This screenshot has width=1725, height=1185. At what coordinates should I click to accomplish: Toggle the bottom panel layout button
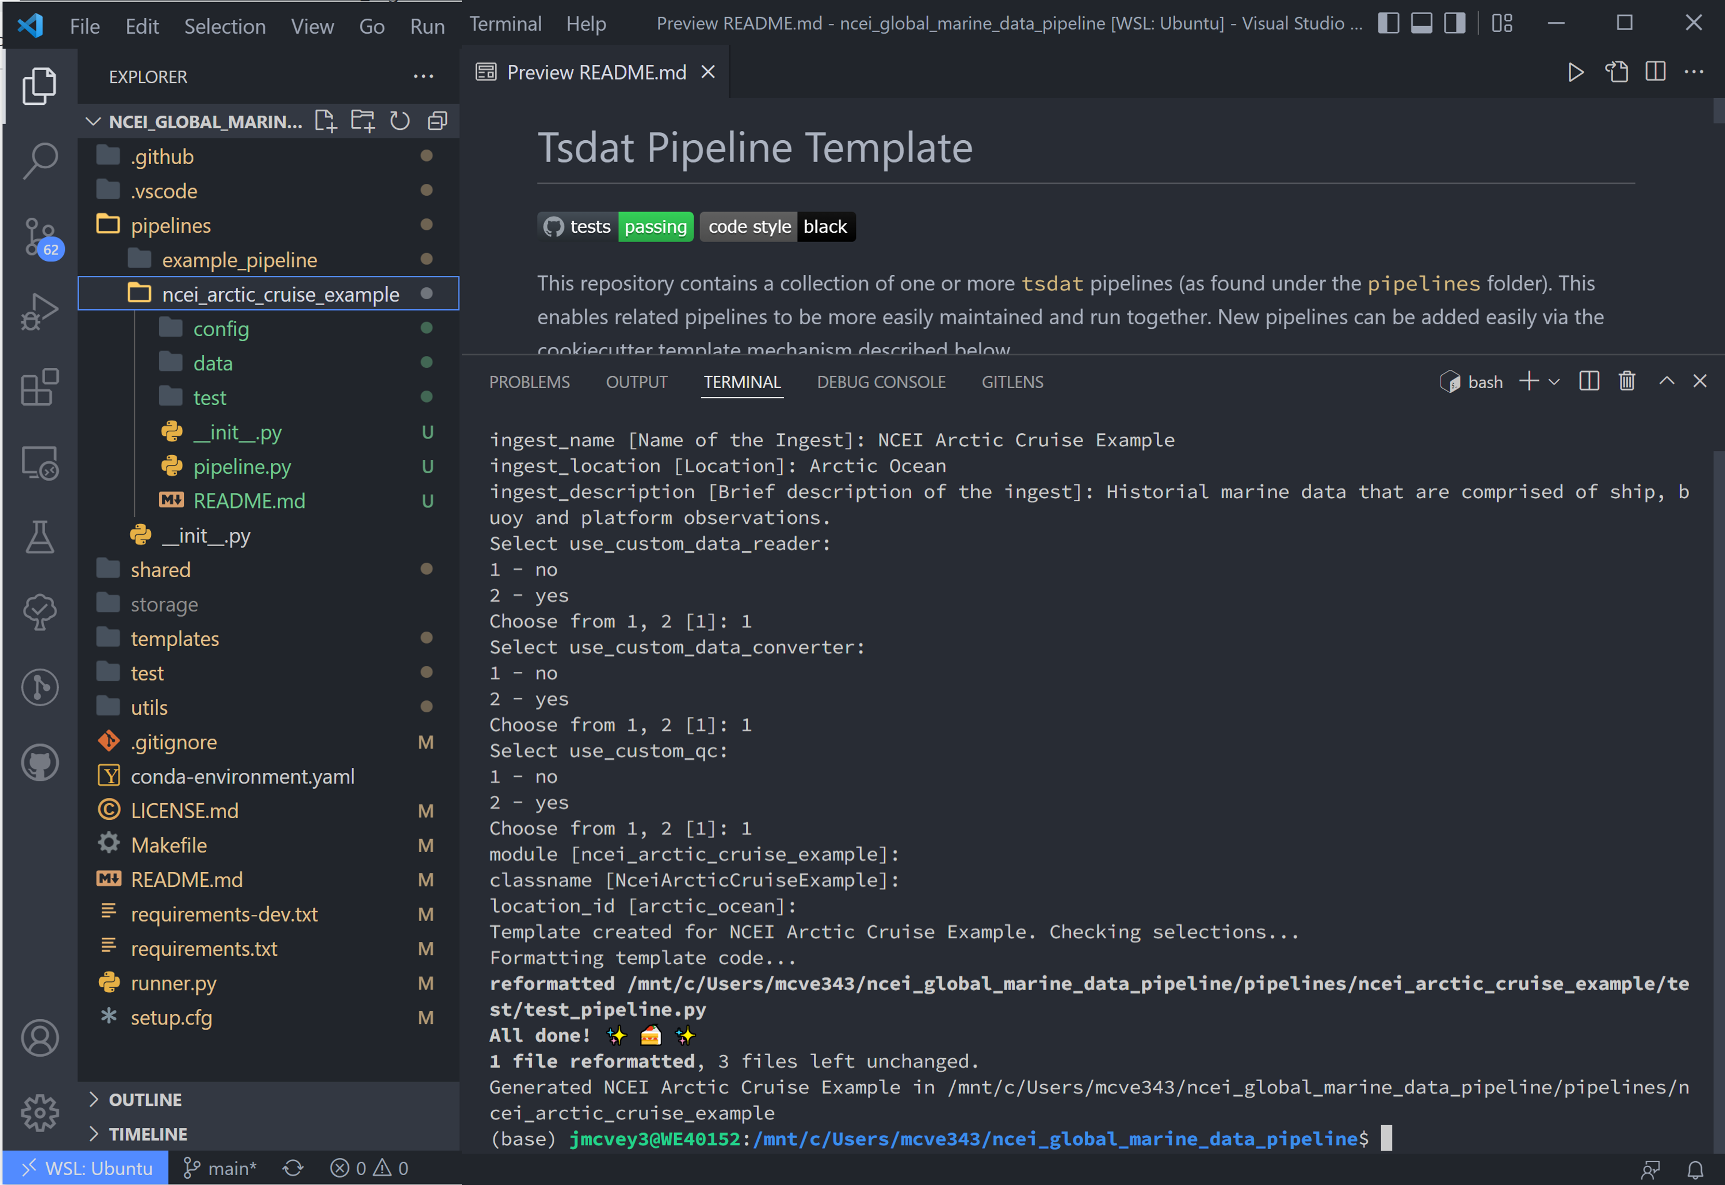coord(1422,24)
